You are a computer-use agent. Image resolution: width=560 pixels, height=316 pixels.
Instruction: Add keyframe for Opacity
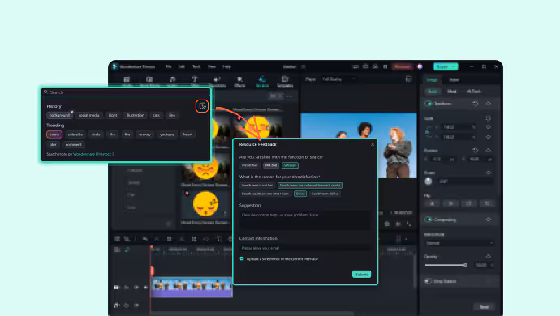(x=489, y=257)
